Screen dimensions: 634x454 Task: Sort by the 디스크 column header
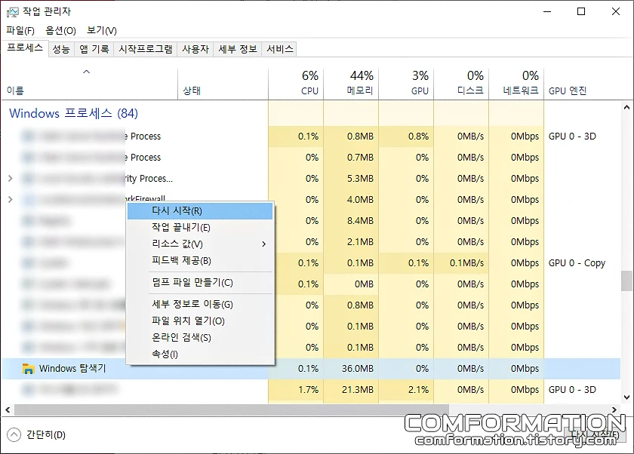[461, 84]
